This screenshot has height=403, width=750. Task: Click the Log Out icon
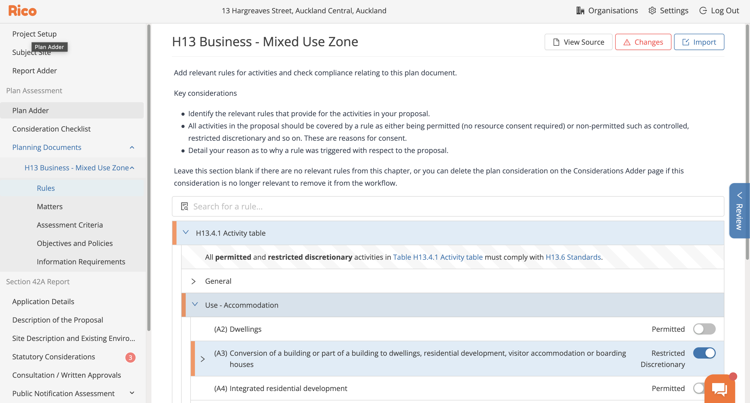(x=703, y=10)
